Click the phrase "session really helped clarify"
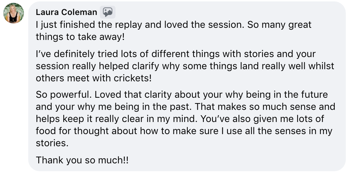 click(98, 66)
